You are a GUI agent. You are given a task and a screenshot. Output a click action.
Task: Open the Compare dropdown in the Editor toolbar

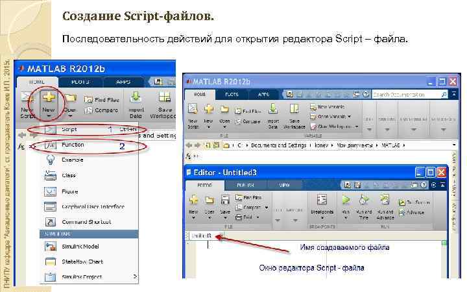pyautogui.click(x=267, y=208)
